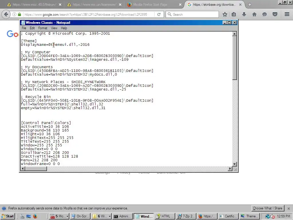Click Notepad vertical scroll down arrow

(235, 164)
